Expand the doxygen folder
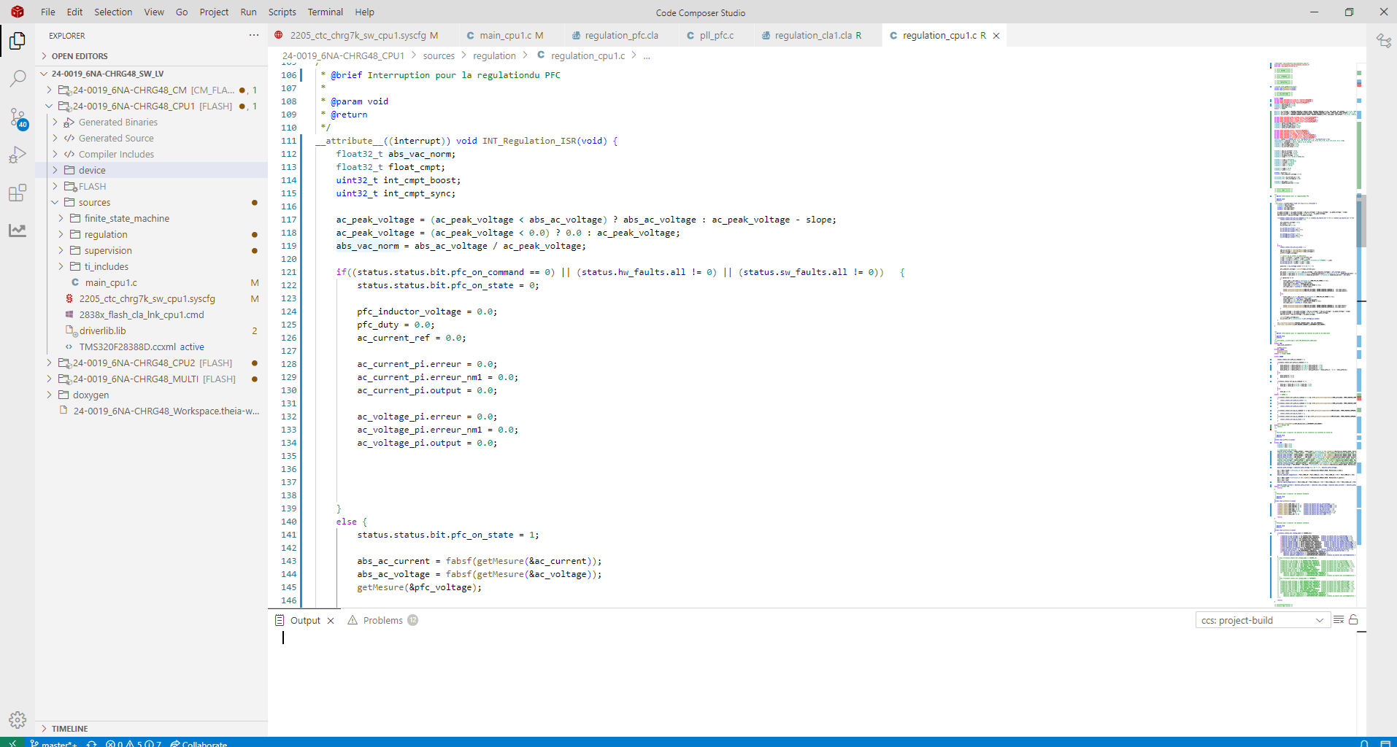1397x747 pixels. point(151,395)
